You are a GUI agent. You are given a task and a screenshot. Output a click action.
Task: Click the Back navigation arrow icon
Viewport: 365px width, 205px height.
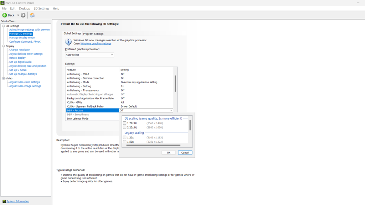(x=5, y=15)
